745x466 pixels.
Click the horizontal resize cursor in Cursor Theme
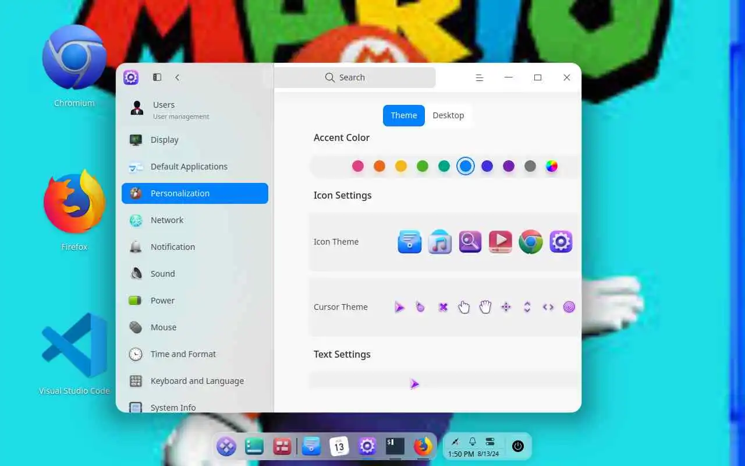point(548,307)
